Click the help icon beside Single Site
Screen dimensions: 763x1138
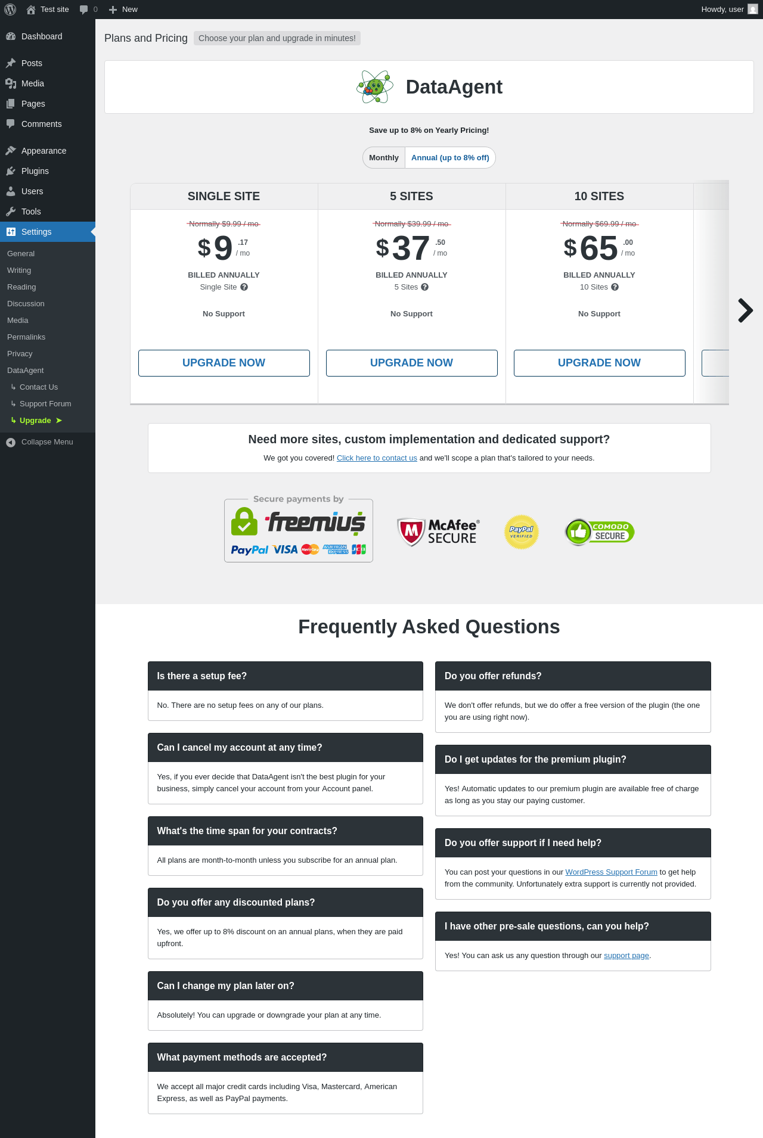[244, 287]
